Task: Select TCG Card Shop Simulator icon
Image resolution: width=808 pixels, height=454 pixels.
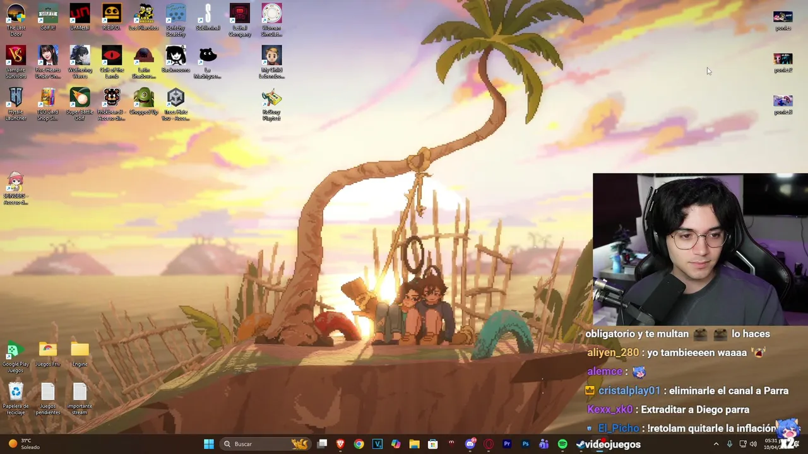Action: 48,104
